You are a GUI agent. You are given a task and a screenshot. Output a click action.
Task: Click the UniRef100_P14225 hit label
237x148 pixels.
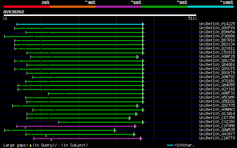pyautogui.click(x=217, y=24)
